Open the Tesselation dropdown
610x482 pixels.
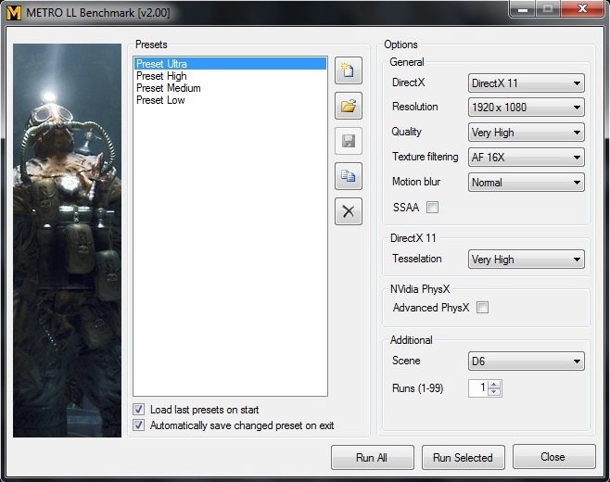point(526,260)
